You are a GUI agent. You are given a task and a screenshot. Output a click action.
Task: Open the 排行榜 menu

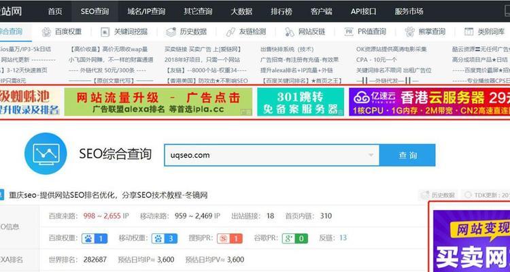282,12
